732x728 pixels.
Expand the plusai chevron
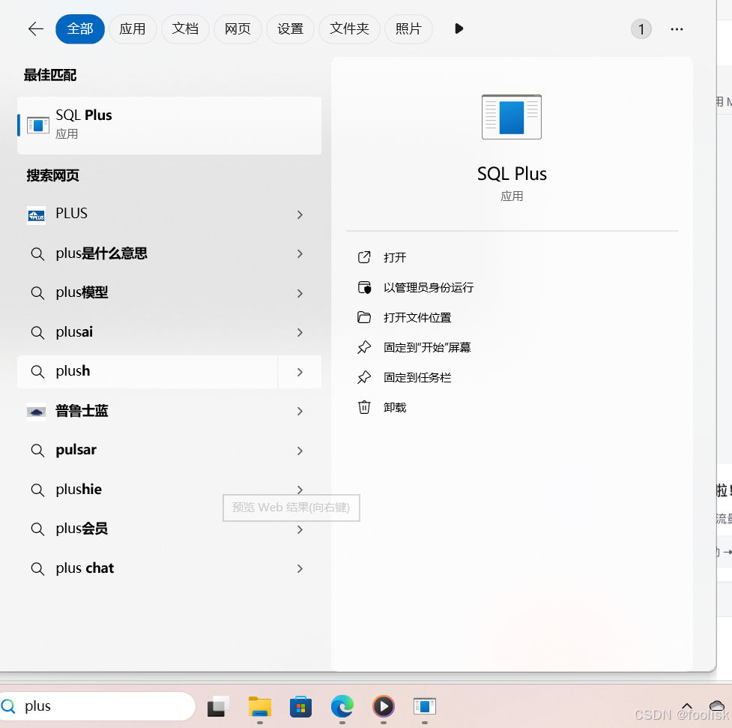point(300,333)
